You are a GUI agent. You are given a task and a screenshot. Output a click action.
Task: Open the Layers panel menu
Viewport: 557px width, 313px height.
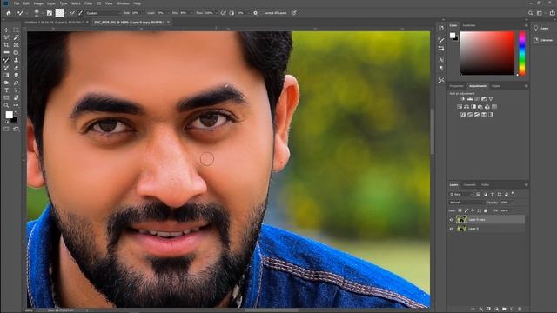(526, 184)
